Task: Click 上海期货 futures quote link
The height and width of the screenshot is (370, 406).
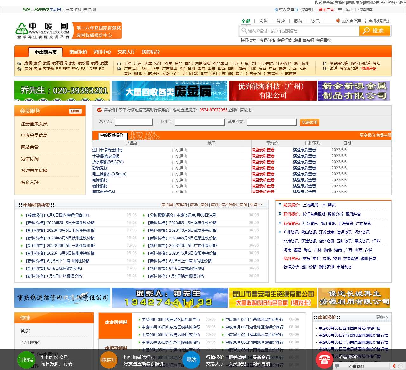Action: [310, 205]
